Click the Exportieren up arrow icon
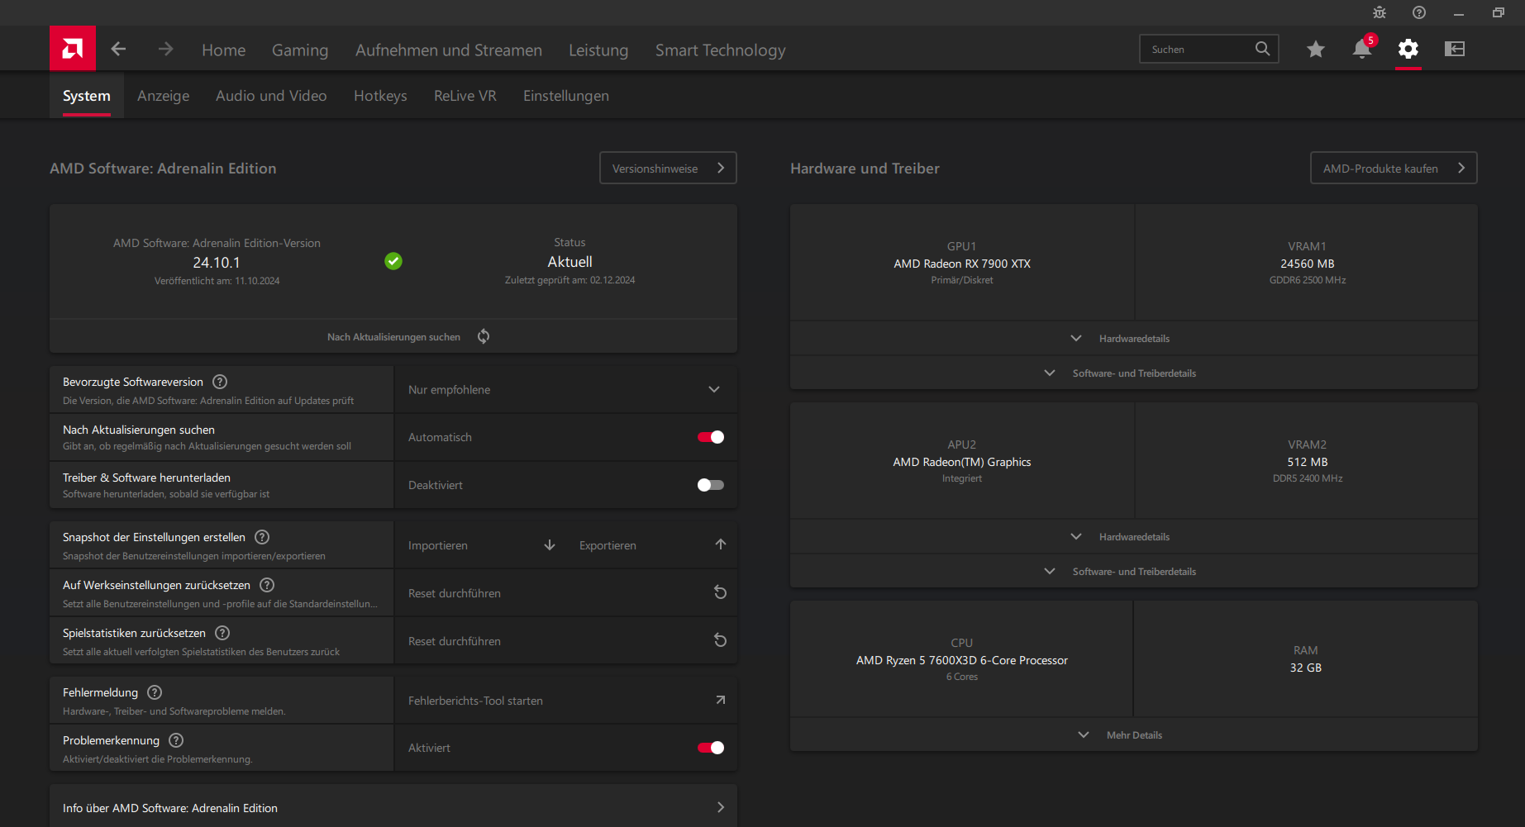The image size is (1525, 827). click(x=721, y=544)
